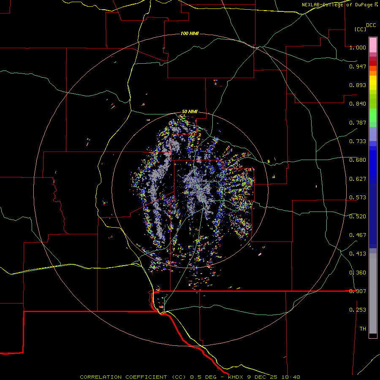Viewport: 380px width, 380px height.
Task: Click the 0.253 legend value
Action: pos(358,310)
